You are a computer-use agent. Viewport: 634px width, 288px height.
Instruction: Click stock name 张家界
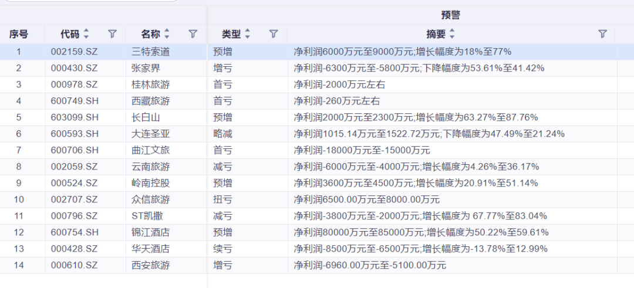(146, 68)
